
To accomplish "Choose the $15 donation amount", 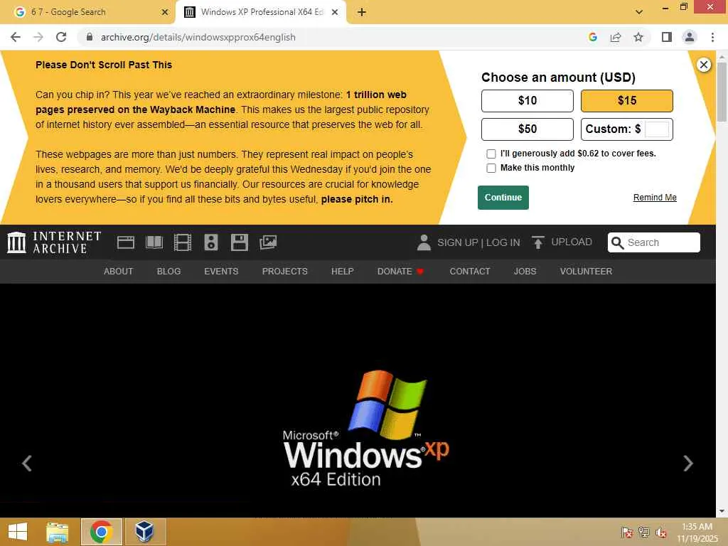I will tap(627, 101).
